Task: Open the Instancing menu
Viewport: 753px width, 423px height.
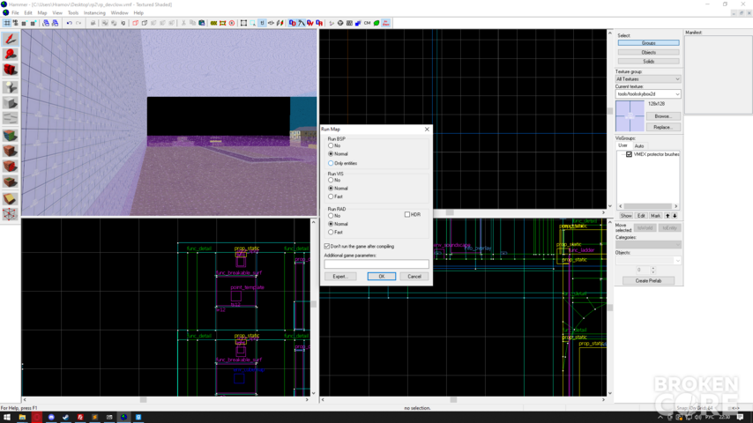Action: point(94,13)
